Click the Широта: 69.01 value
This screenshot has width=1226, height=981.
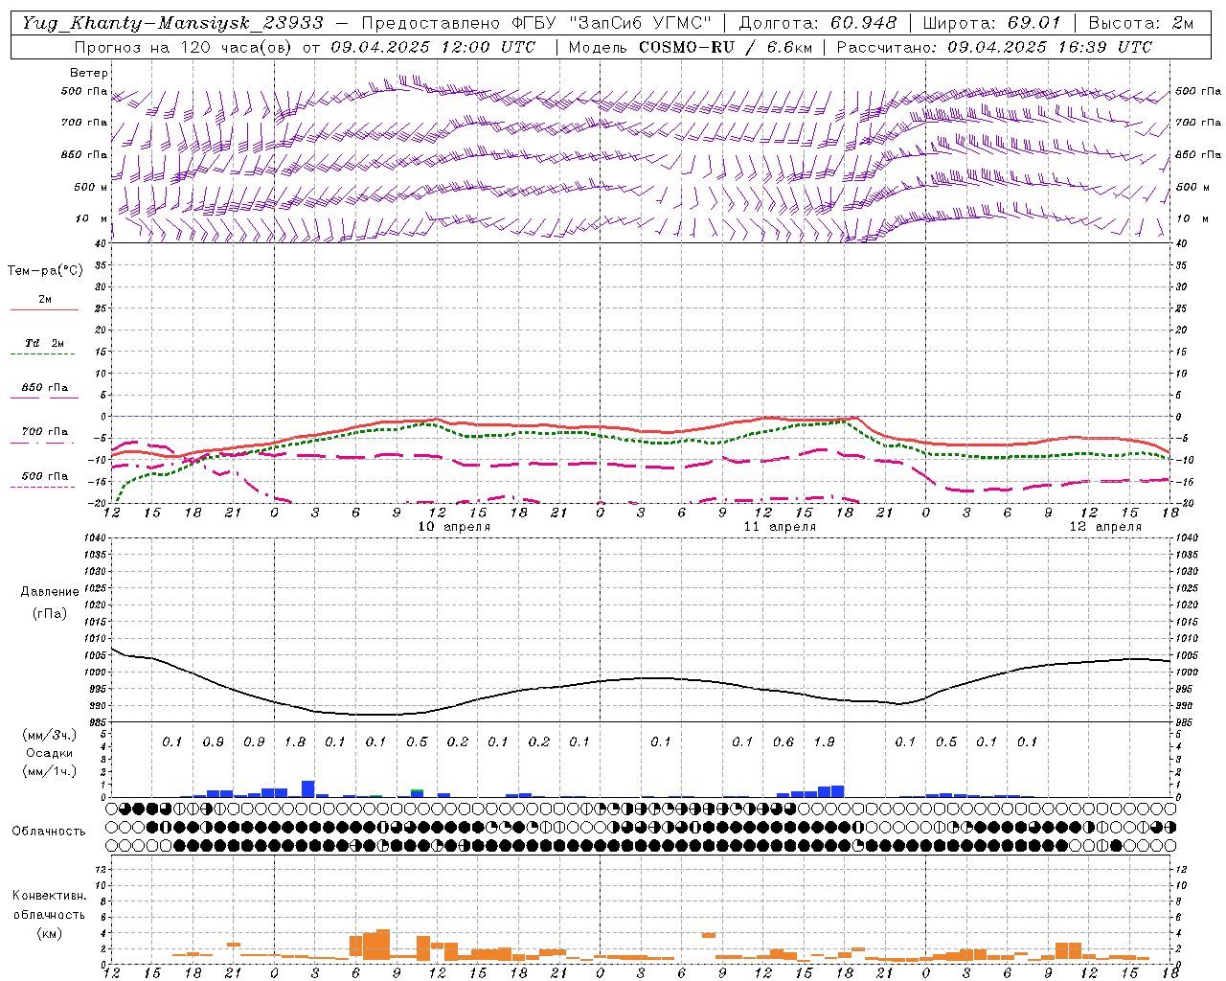tap(991, 23)
